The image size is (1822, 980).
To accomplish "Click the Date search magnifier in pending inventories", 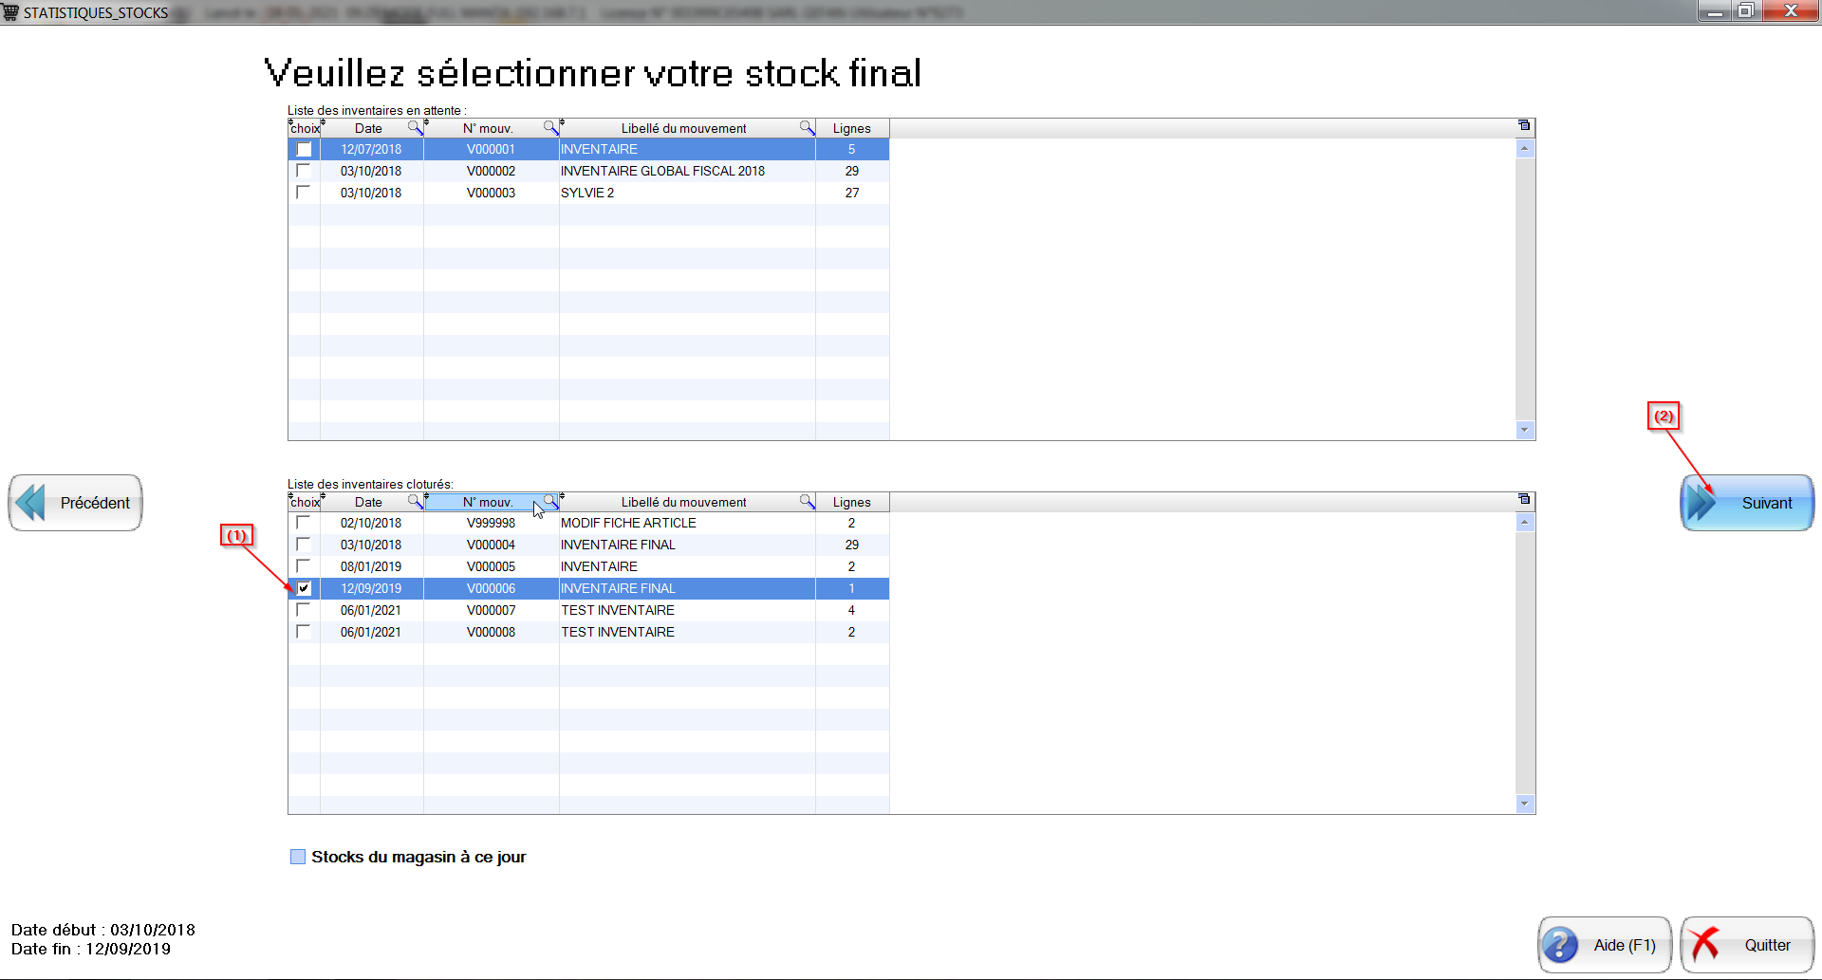I will pos(415,127).
